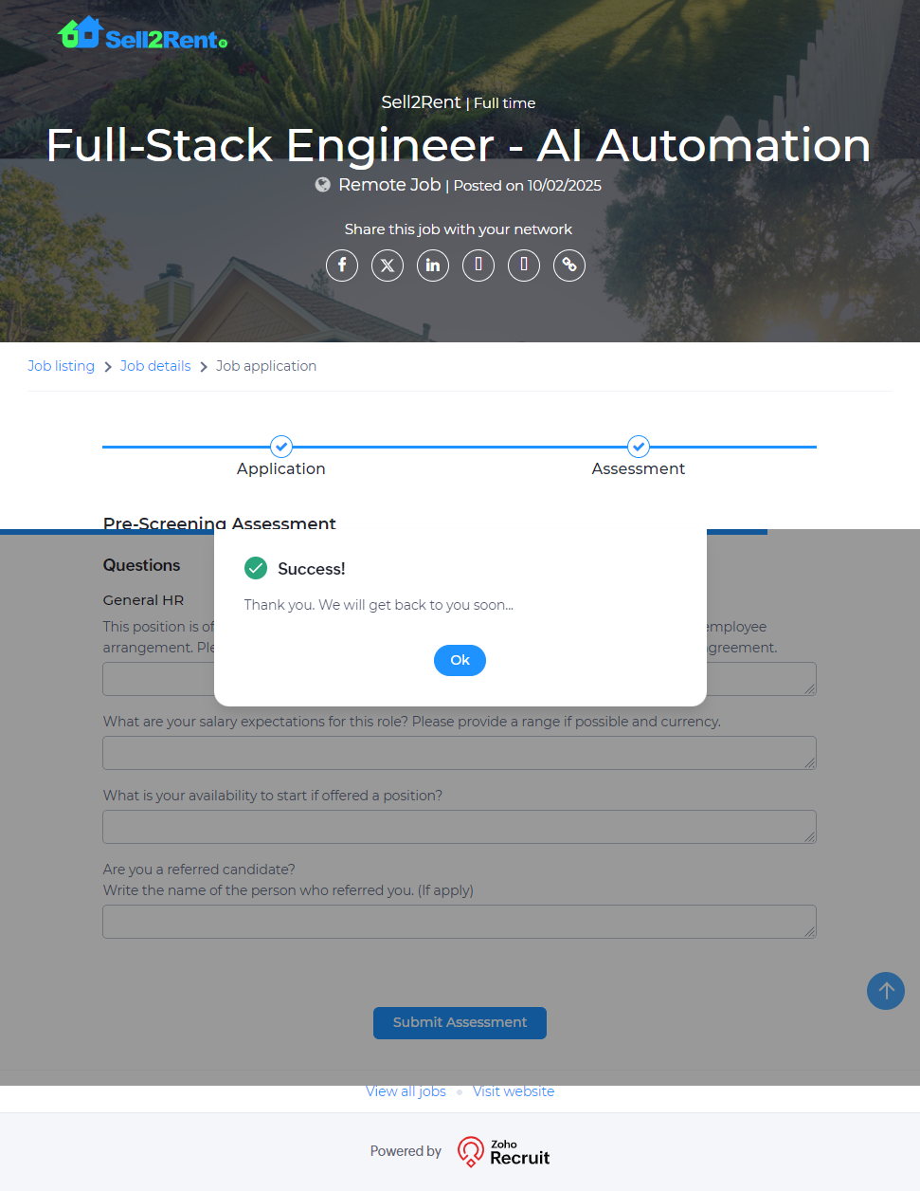This screenshot has height=1191, width=920.
Task: Focus the salary expectations text field
Action: coord(459,753)
